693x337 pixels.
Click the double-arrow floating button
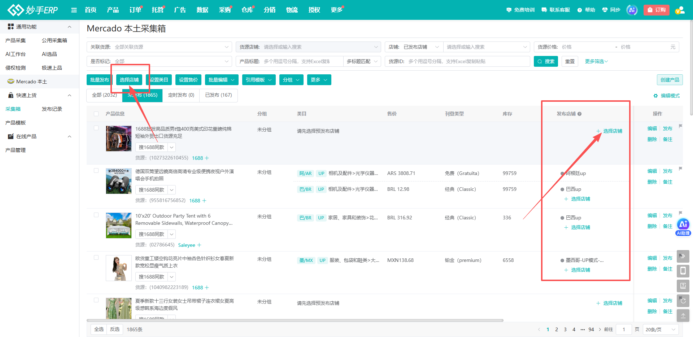point(683,256)
